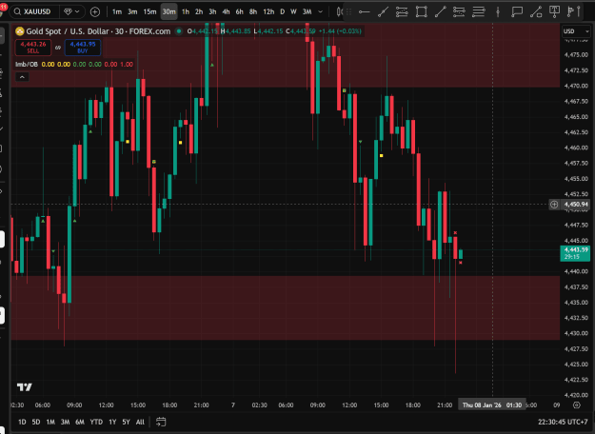Viewport: 595px width, 434px height.
Task: Select the 6h interval
Action: [x=240, y=11]
